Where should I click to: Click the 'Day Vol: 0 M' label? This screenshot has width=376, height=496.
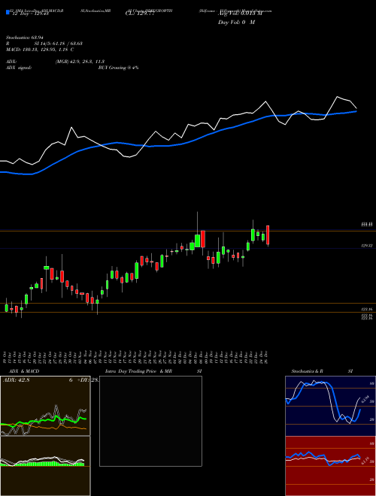click(x=236, y=23)
